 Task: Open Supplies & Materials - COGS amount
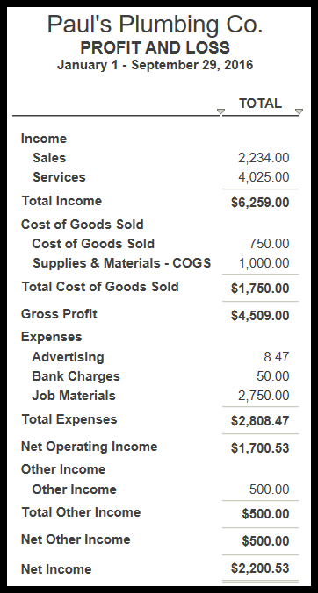264,263
